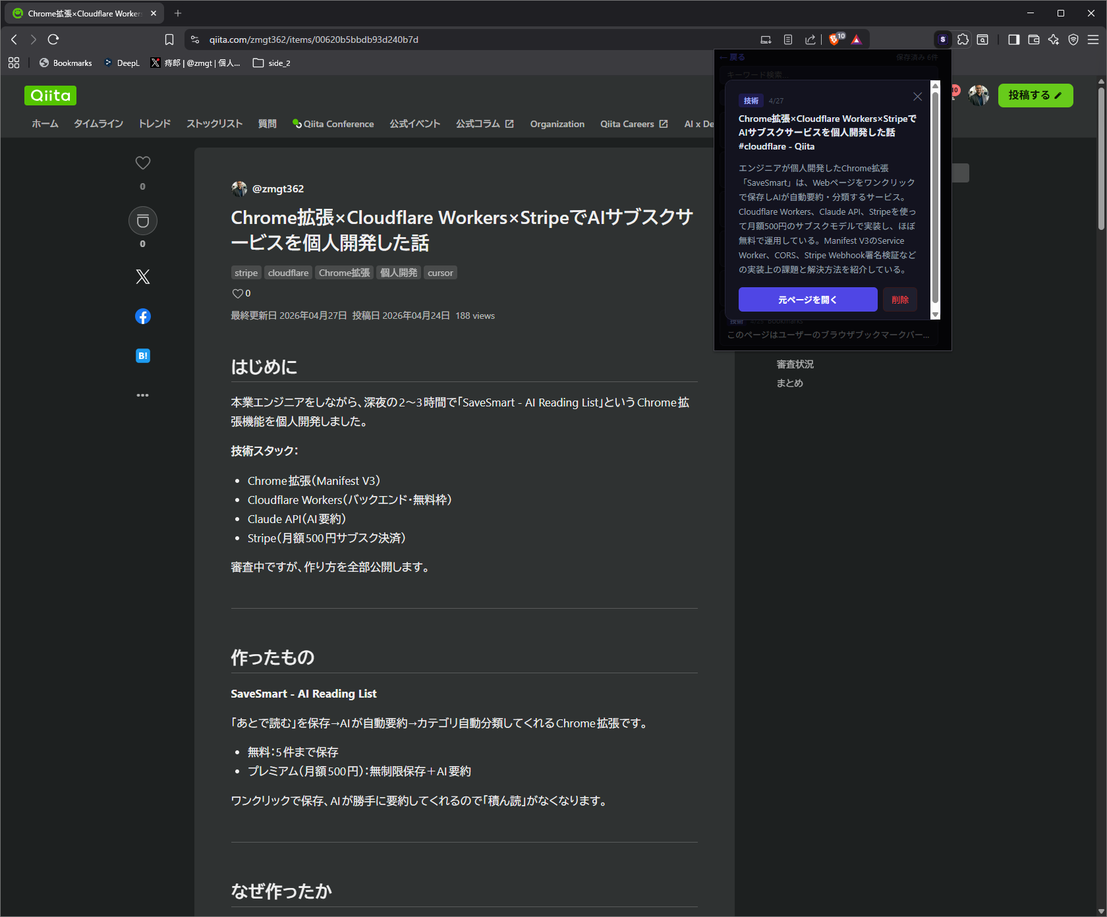The height and width of the screenshot is (917, 1107).
Task: Click the address bar URL
Action: tap(314, 40)
